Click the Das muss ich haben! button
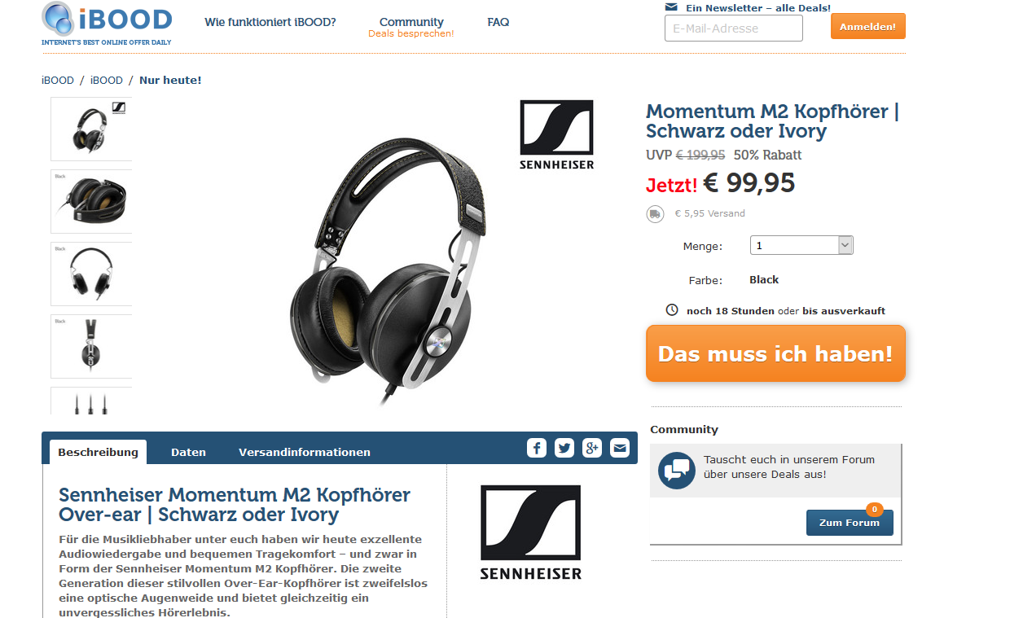The height and width of the screenshot is (618, 1023). click(775, 353)
